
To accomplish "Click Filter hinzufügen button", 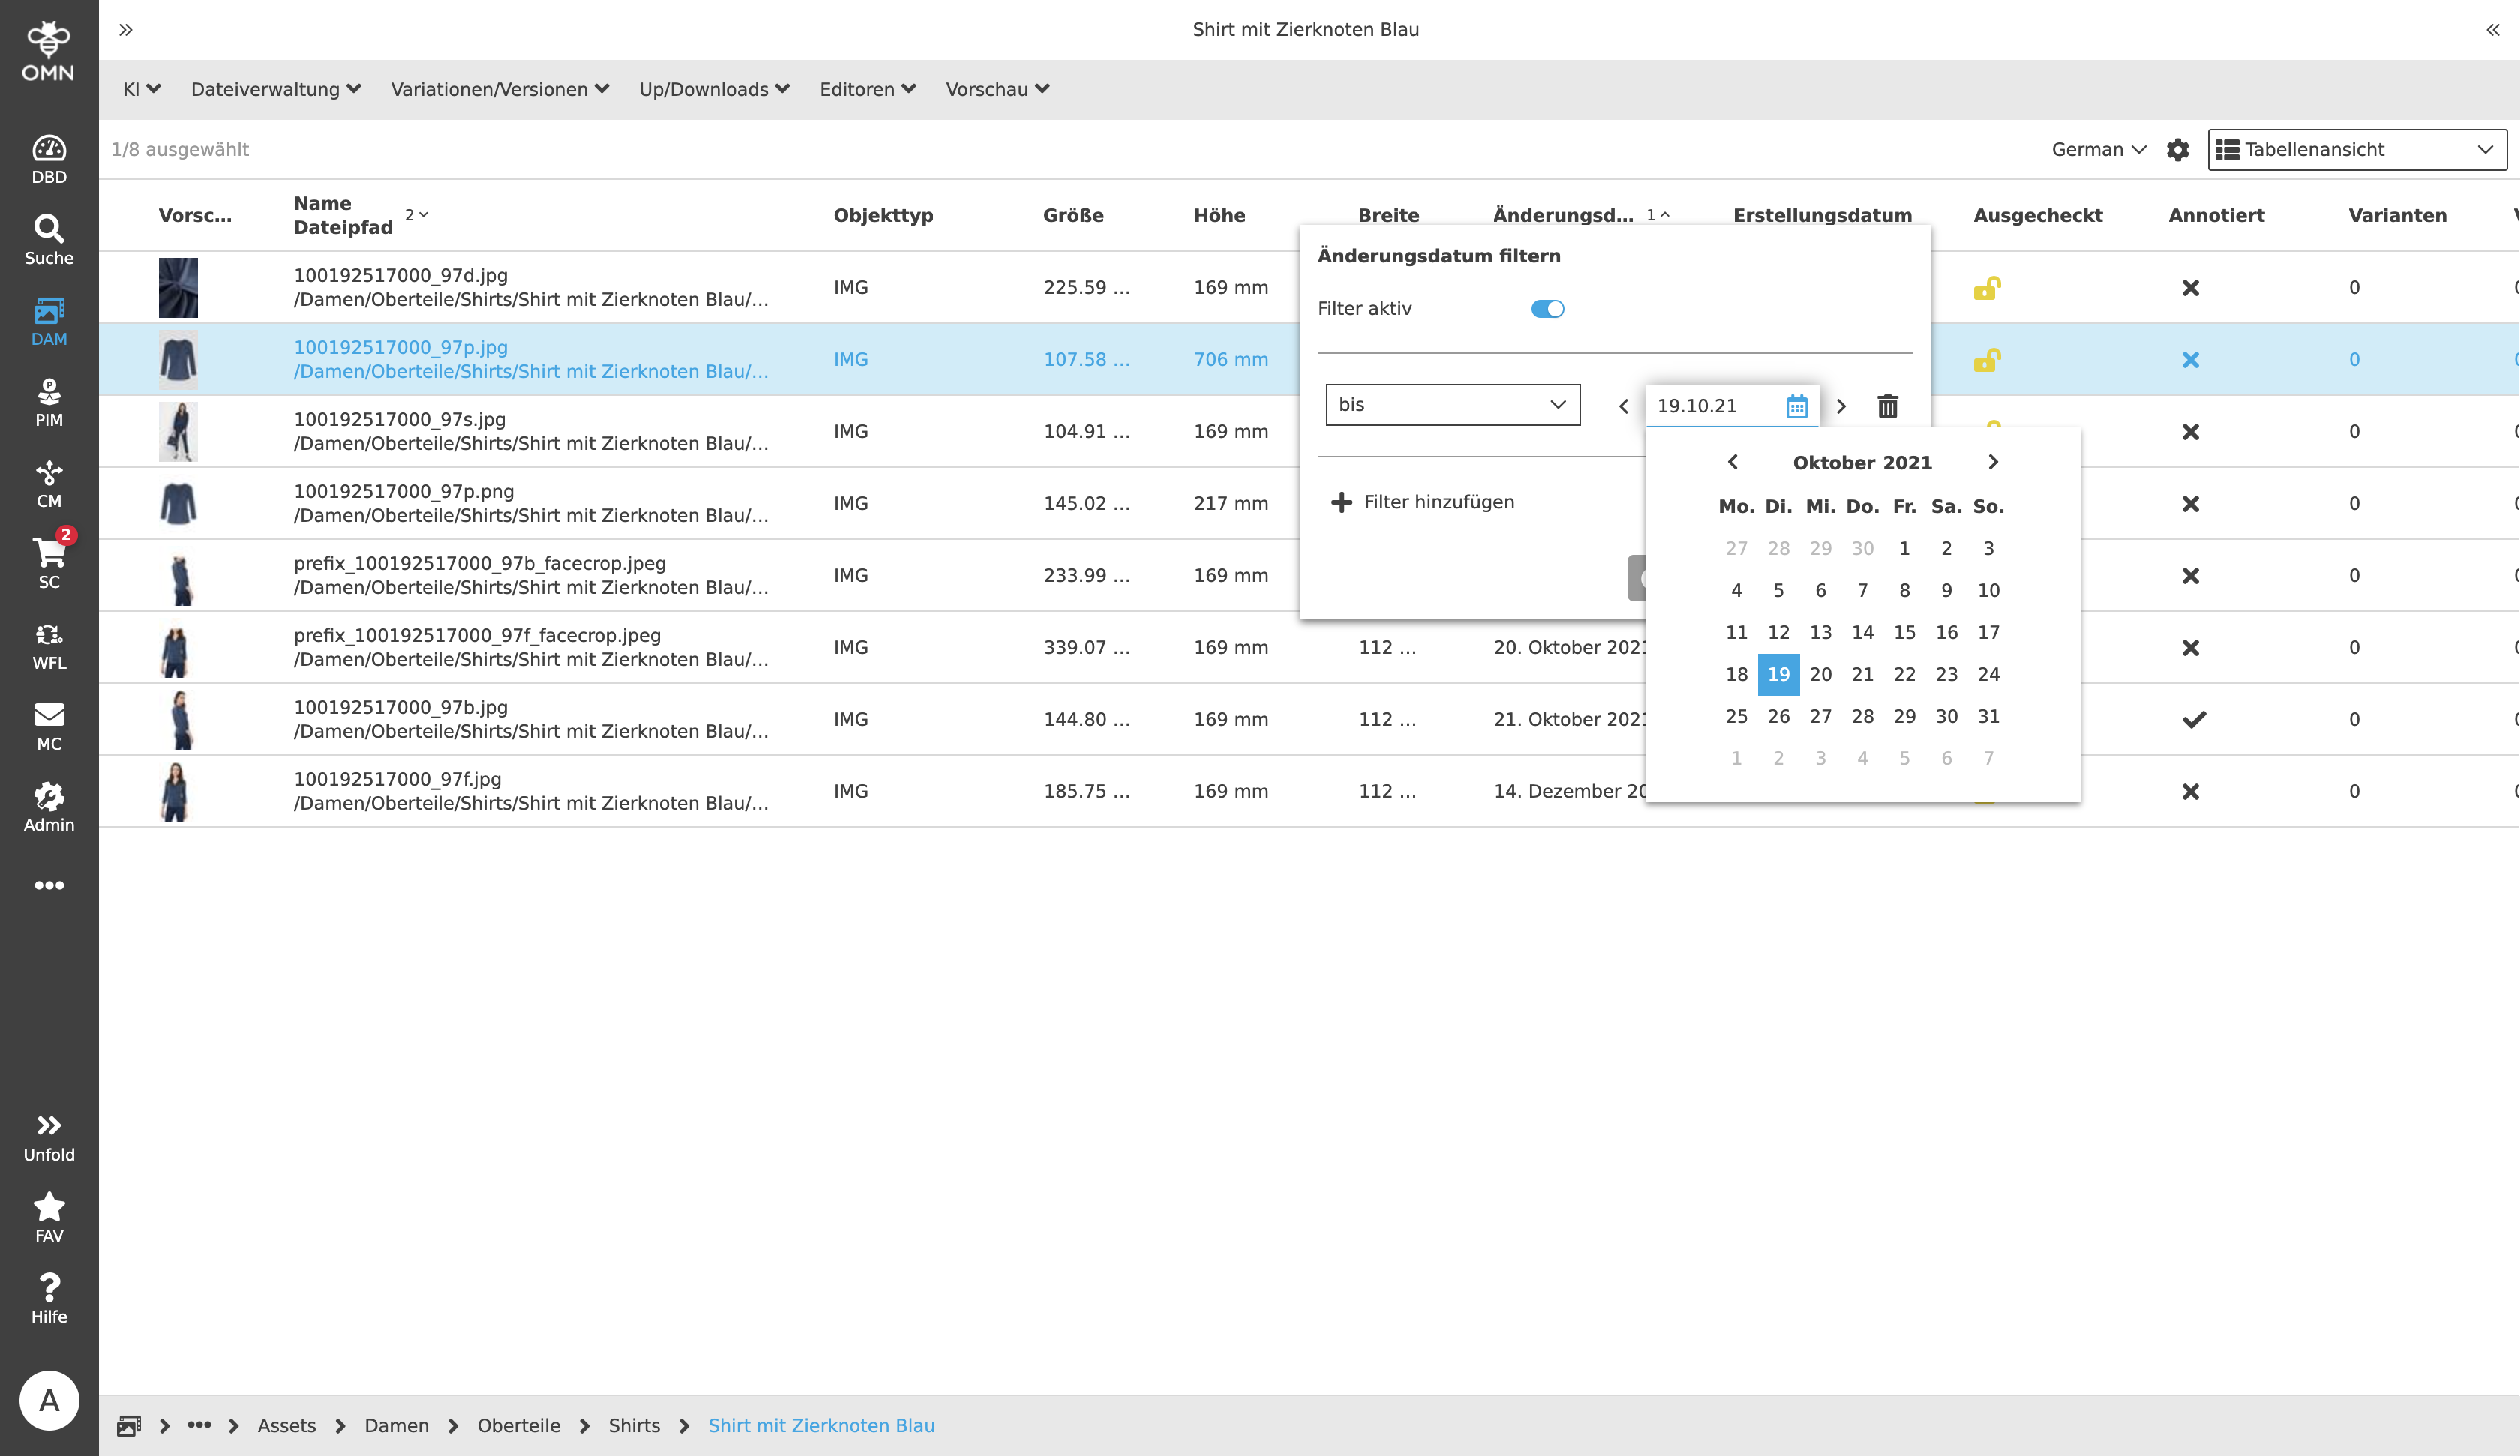I will [1422, 502].
